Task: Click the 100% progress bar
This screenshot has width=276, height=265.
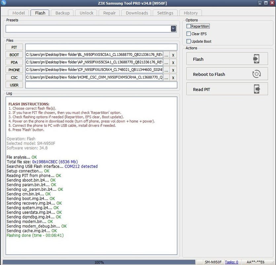Action: [99, 262]
